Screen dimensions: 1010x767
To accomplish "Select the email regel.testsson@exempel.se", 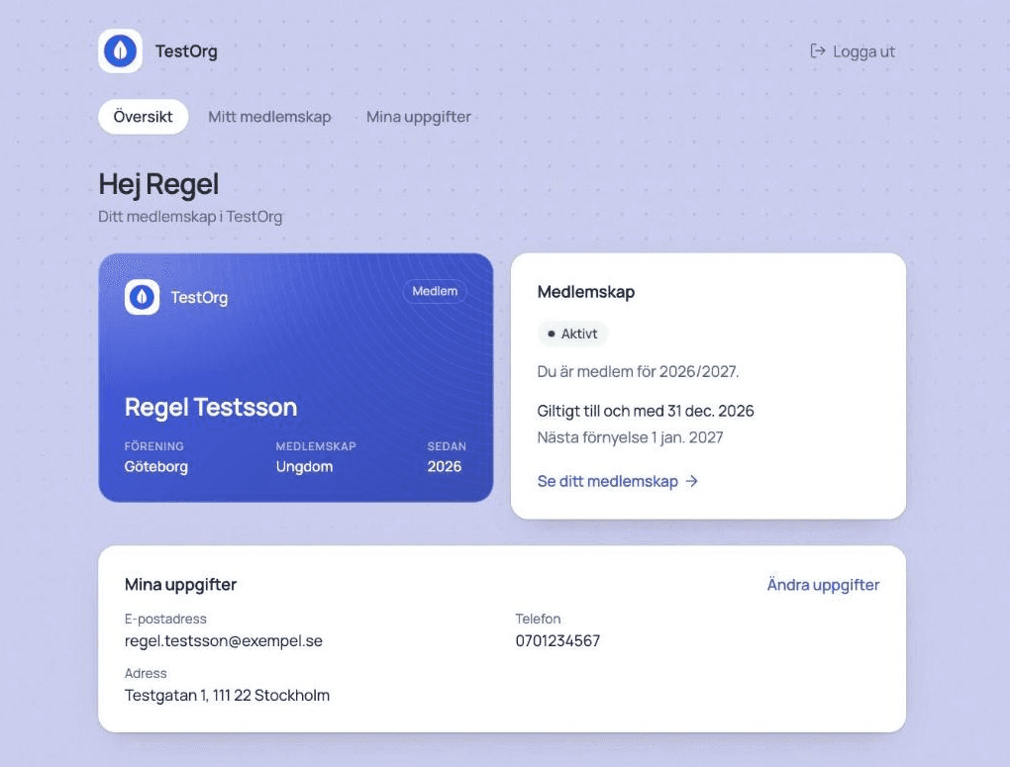I will tap(224, 640).
